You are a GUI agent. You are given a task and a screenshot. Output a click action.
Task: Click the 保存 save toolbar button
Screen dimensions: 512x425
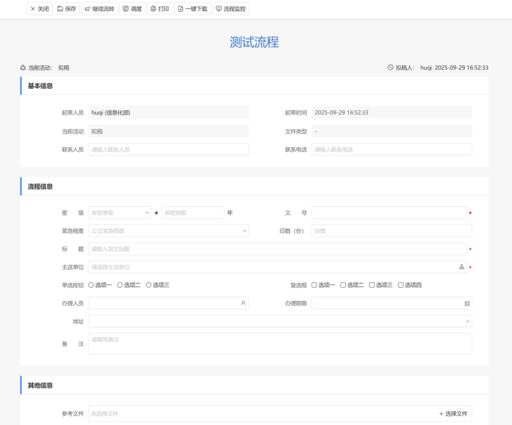pos(67,9)
